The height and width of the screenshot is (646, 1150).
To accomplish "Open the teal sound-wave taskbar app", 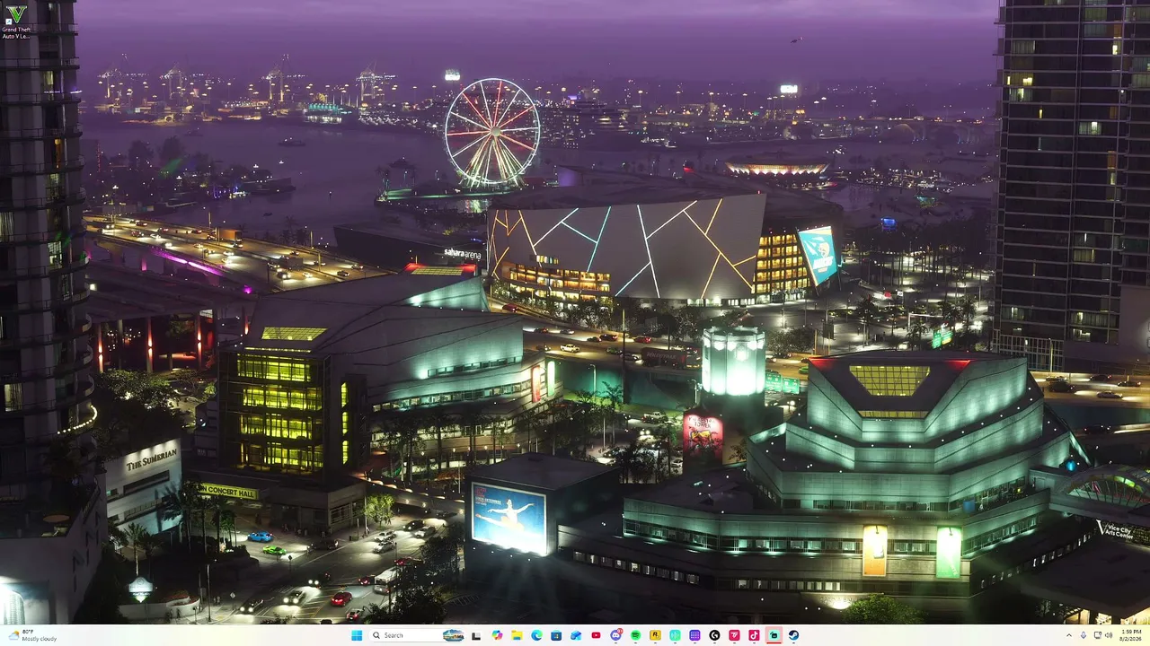I will 675,635.
